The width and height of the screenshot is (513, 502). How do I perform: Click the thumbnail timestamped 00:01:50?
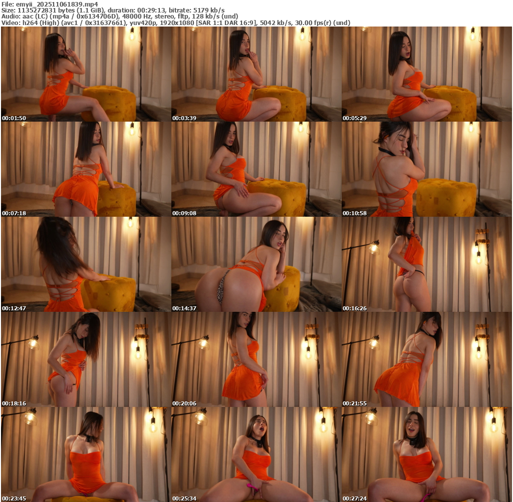tap(86, 74)
